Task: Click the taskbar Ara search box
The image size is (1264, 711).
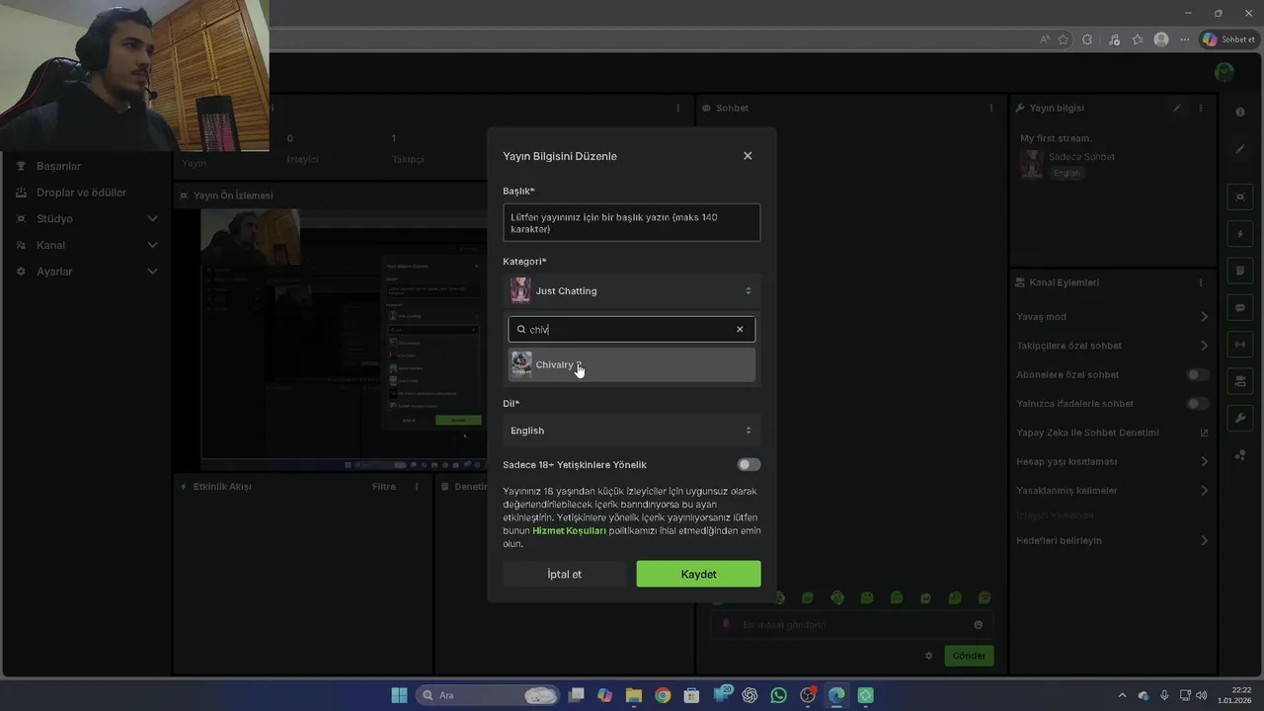Action: coord(487,695)
